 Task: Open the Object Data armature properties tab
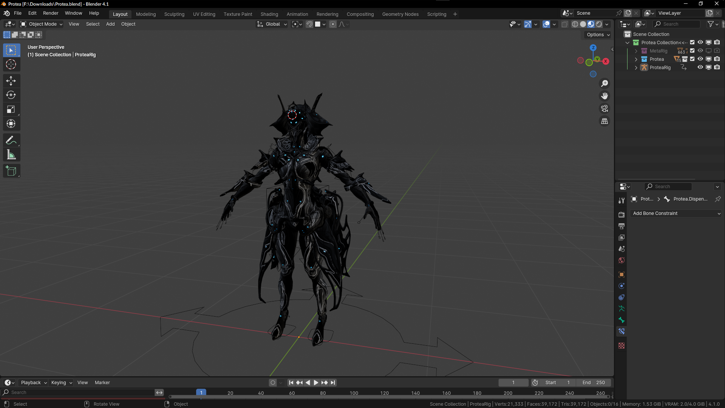pyautogui.click(x=621, y=309)
